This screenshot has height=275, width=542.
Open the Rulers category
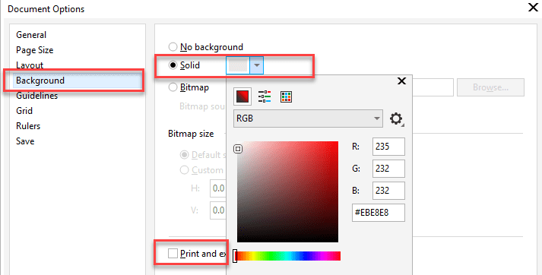click(x=28, y=126)
